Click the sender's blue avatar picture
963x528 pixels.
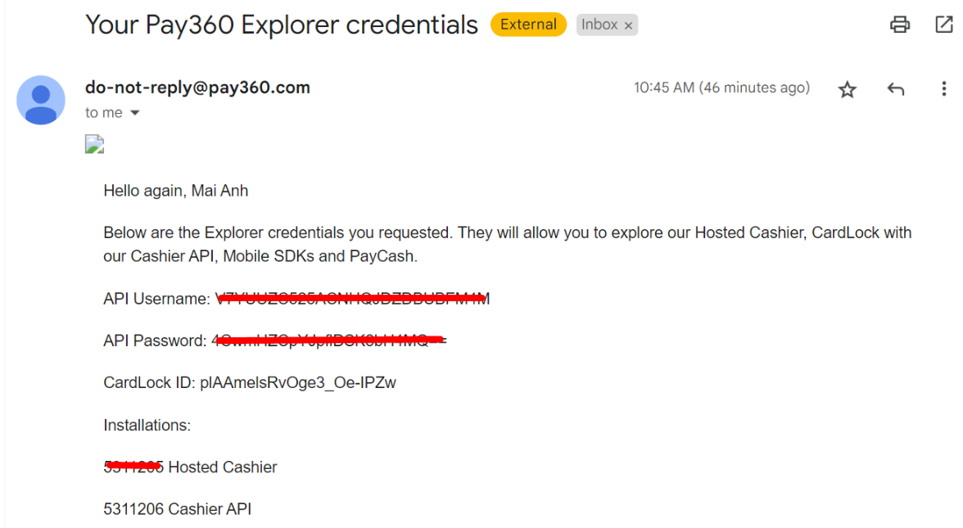pyautogui.click(x=41, y=100)
